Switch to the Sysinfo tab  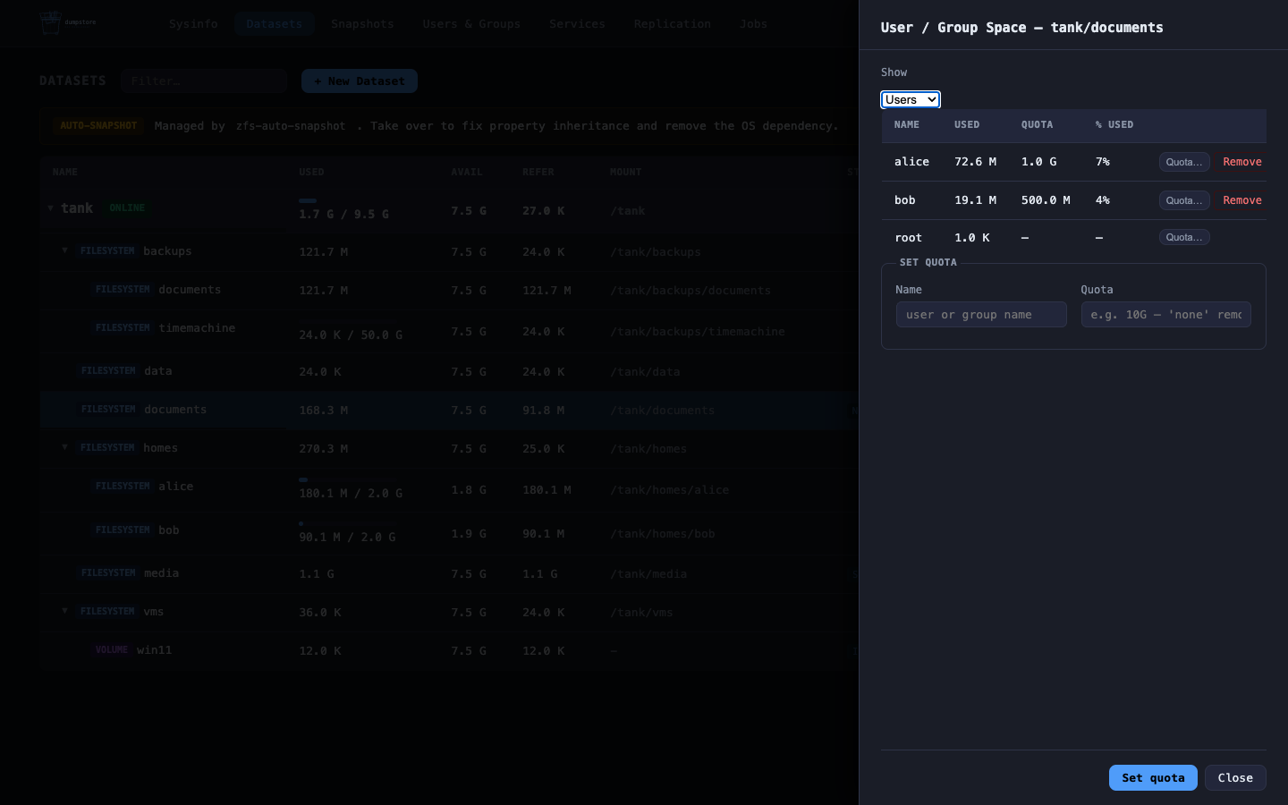pyautogui.click(x=193, y=24)
